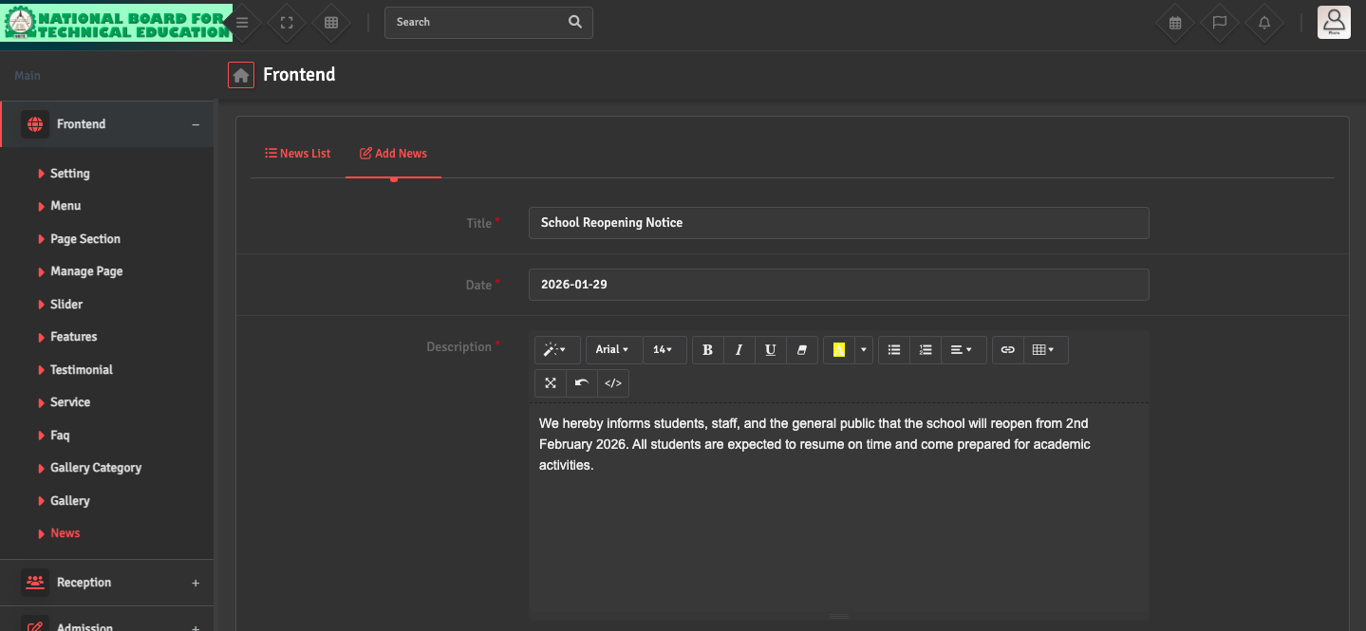Click the yellow highlight color swatch

[x=839, y=350]
